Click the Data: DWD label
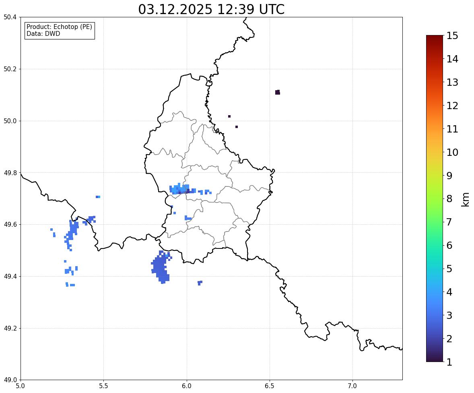 pyautogui.click(x=43, y=33)
